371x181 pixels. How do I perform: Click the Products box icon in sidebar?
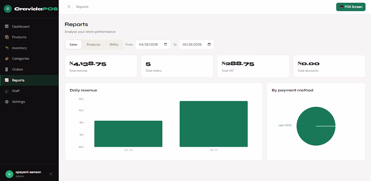coord(7,37)
